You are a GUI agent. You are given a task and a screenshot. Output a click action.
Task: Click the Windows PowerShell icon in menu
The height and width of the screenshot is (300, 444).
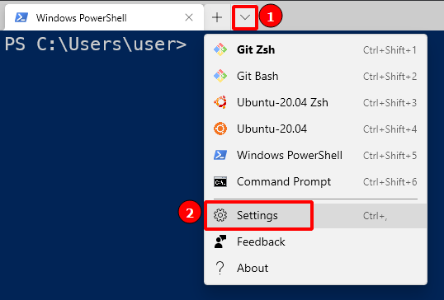220,155
